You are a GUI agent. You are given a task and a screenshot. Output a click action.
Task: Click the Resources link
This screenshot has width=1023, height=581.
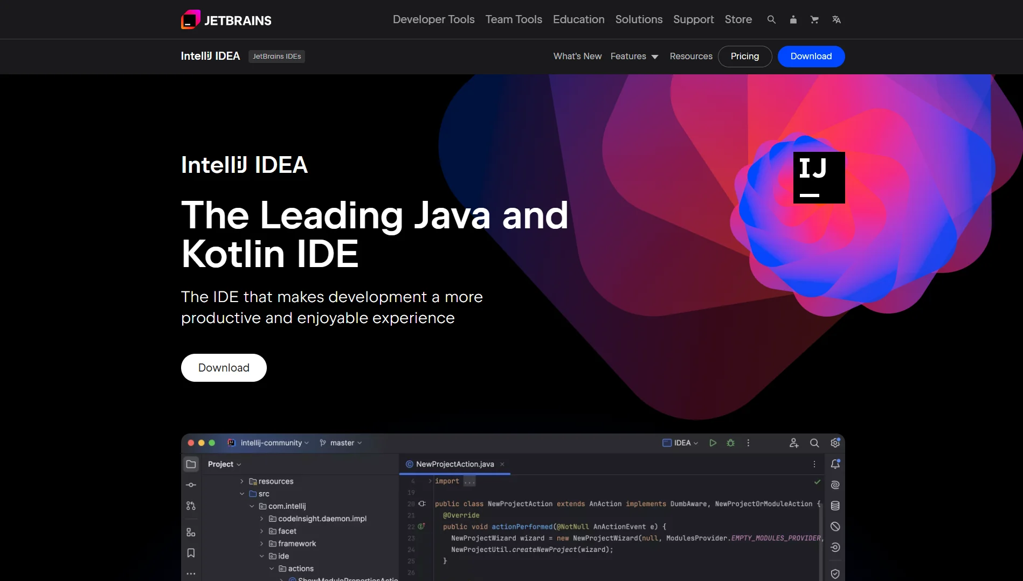691,56
